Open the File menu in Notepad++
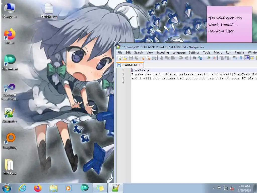This screenshot has height=193, width=257. pyautogui.click(x=120, y=53)
